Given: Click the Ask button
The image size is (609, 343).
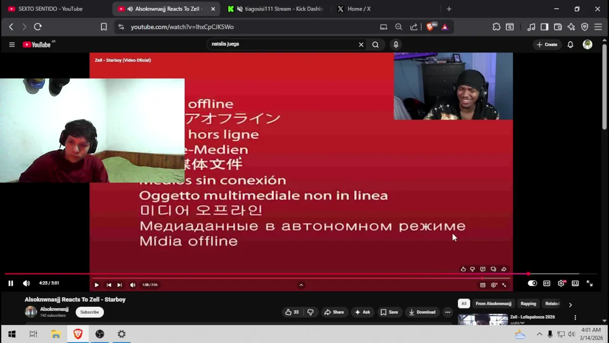Looking at the screenshot, I should point(362,312).
